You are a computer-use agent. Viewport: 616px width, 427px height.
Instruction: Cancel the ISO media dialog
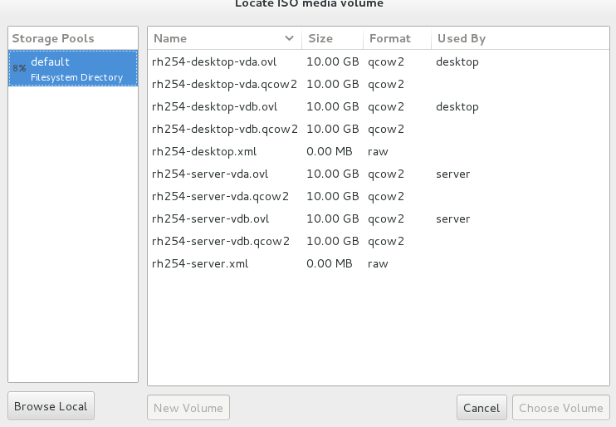point(482,408)
